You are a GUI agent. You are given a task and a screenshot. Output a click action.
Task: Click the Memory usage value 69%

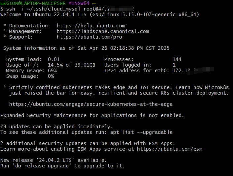click(52, 71)
